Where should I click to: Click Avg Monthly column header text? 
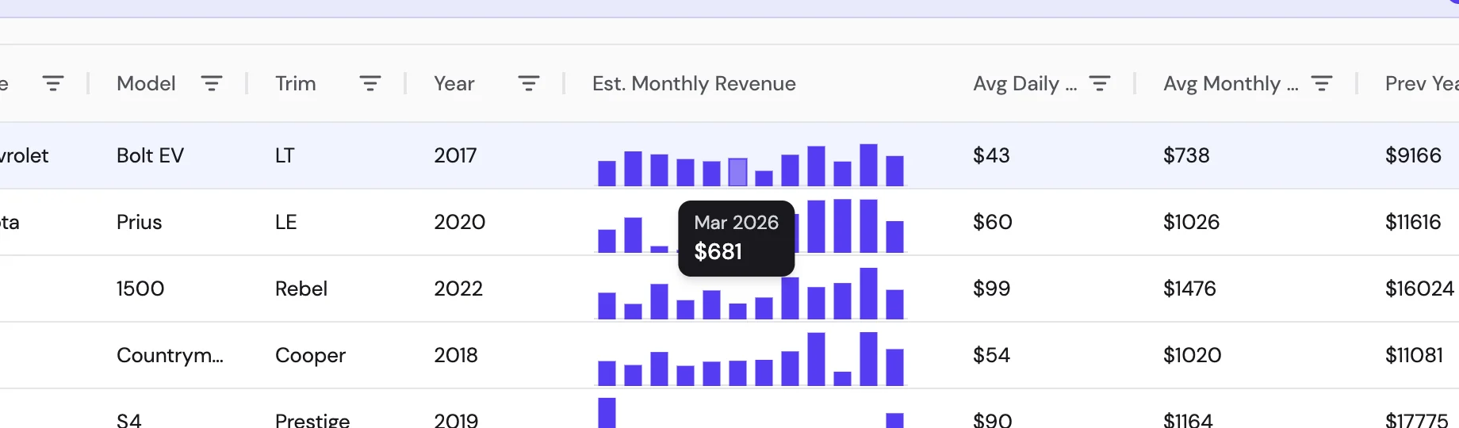coord(1231,83)
